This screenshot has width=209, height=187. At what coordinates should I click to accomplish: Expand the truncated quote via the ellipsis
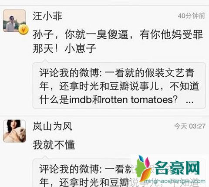[x=190, y=101]
